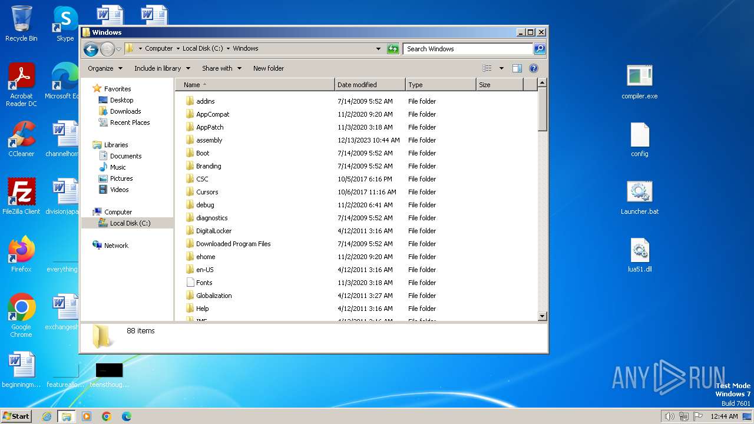Select compiler.exe on the desktop
Image resolution: width=754 pixels, height=424 pixels.
(639, 81)
